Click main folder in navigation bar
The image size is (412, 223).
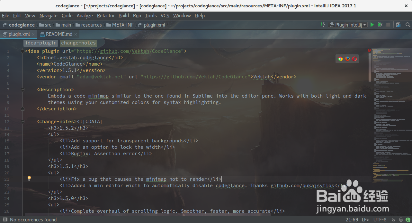[63, 25]
